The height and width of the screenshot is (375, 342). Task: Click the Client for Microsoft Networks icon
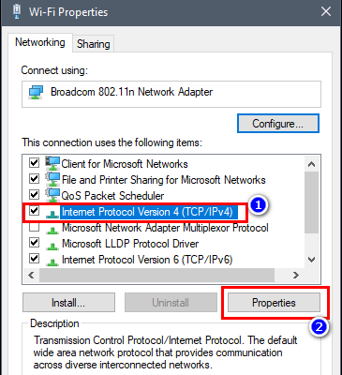(52, 163)
